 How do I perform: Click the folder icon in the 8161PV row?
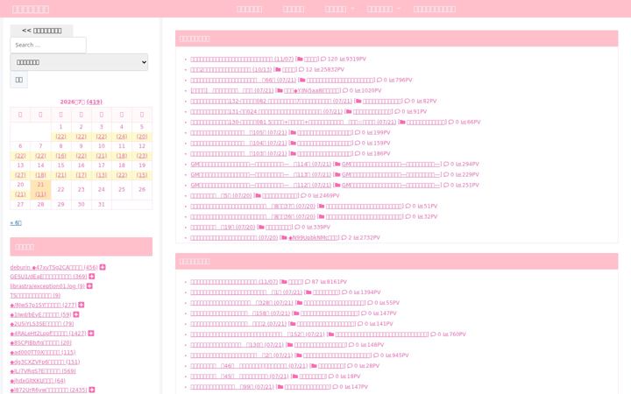[284, 282]
